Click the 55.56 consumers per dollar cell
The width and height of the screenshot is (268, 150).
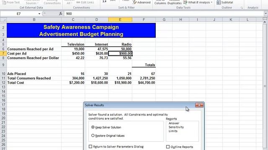(x=120, y=58)
